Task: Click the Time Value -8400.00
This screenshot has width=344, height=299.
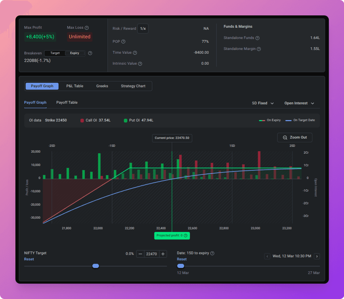Action: [x=201, y=52]
